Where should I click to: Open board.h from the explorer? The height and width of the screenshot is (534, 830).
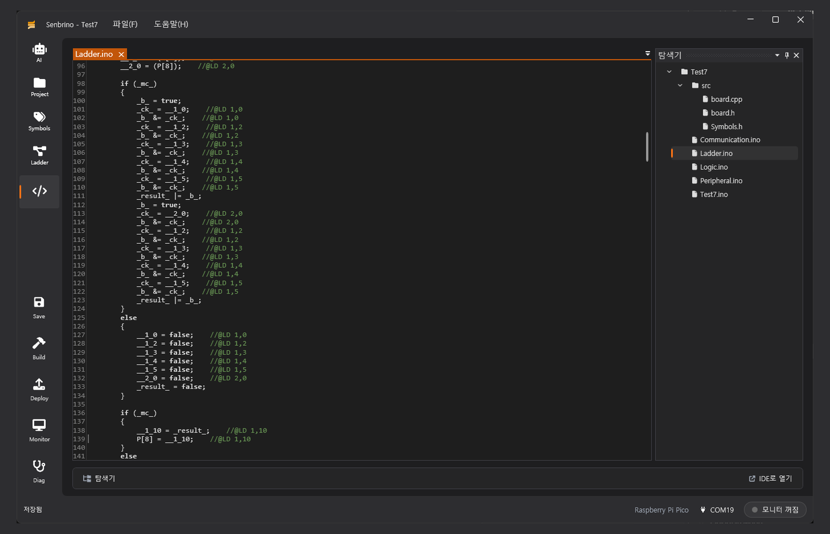722,113
